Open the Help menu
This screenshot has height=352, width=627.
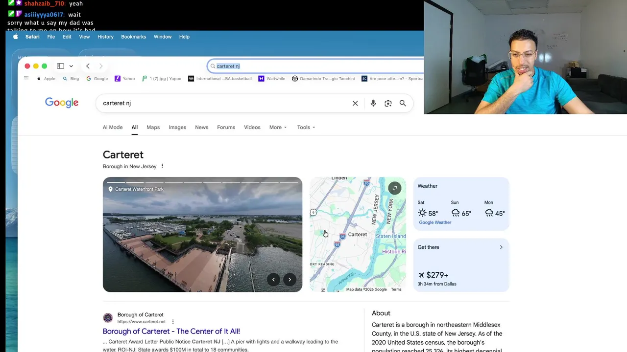tap(184, 37)
